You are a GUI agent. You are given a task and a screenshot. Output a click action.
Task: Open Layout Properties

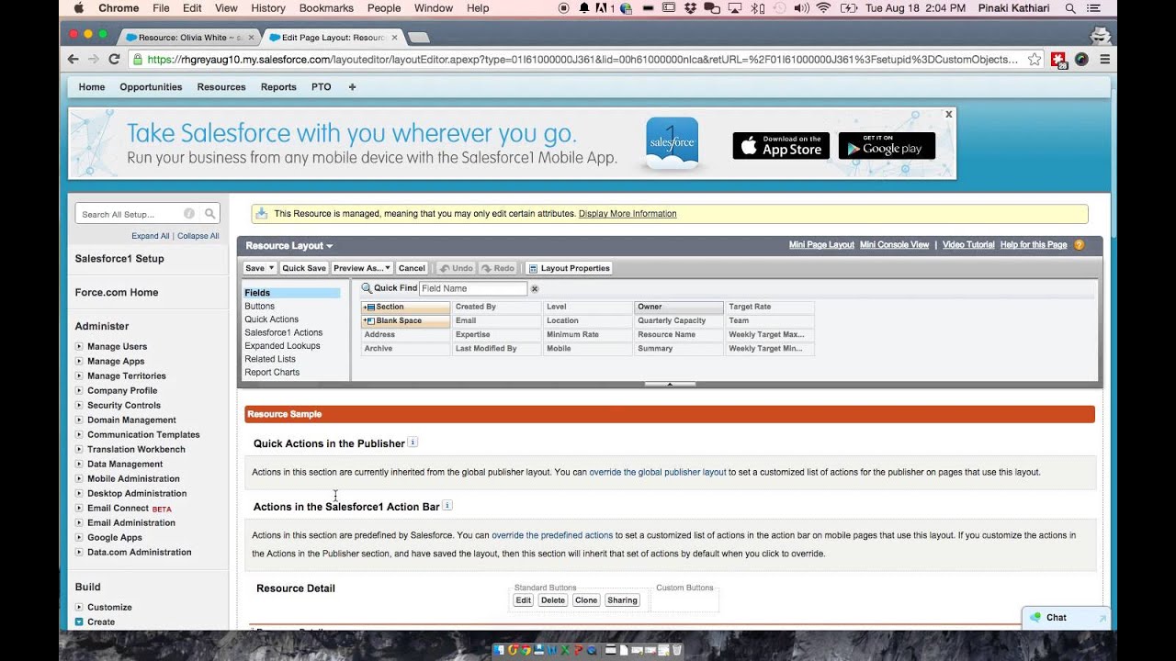(x=569, y=268)
